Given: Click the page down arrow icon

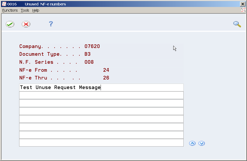Looking at the screenshot, I should coord(202,143).
